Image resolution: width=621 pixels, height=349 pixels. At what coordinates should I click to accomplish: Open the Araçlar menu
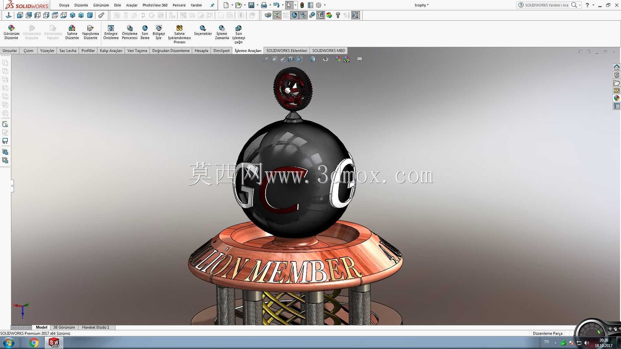coord(132,5)
